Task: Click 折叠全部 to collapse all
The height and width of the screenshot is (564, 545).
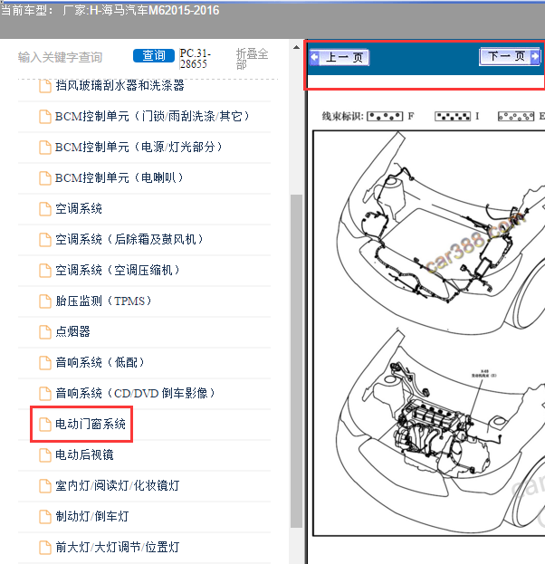Action: (252, 58)
